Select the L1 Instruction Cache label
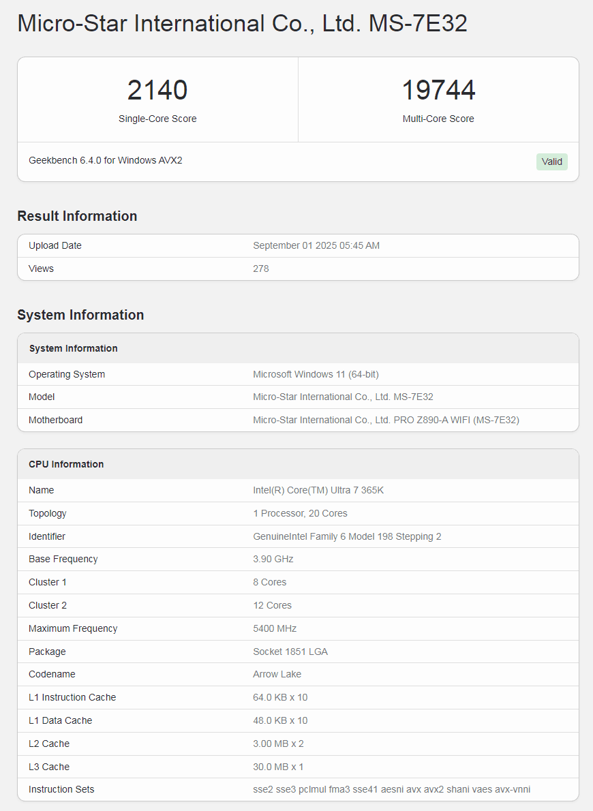 click(x=72, y=697)
